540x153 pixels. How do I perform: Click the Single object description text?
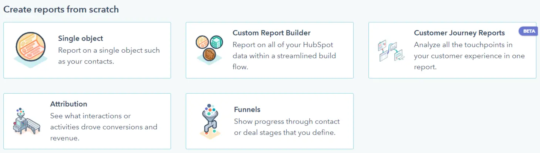(109, 56)
